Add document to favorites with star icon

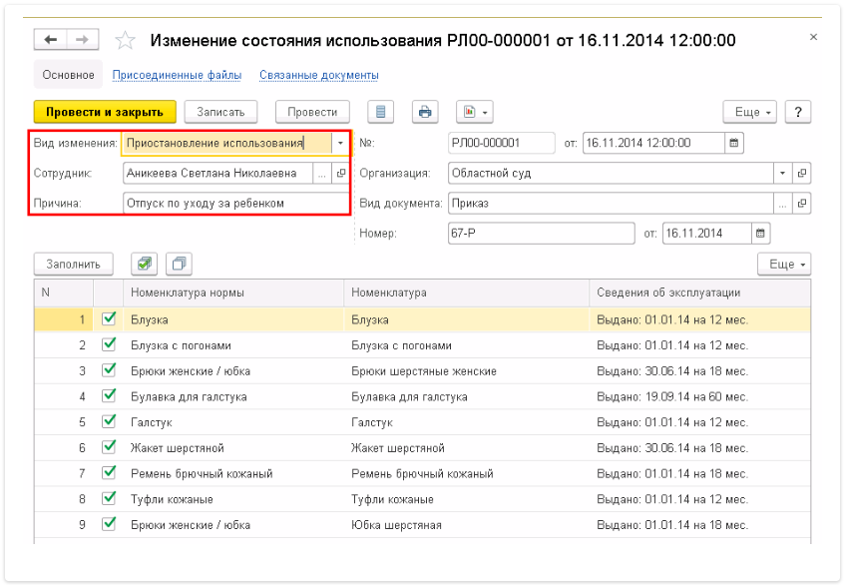click(125, 41)
